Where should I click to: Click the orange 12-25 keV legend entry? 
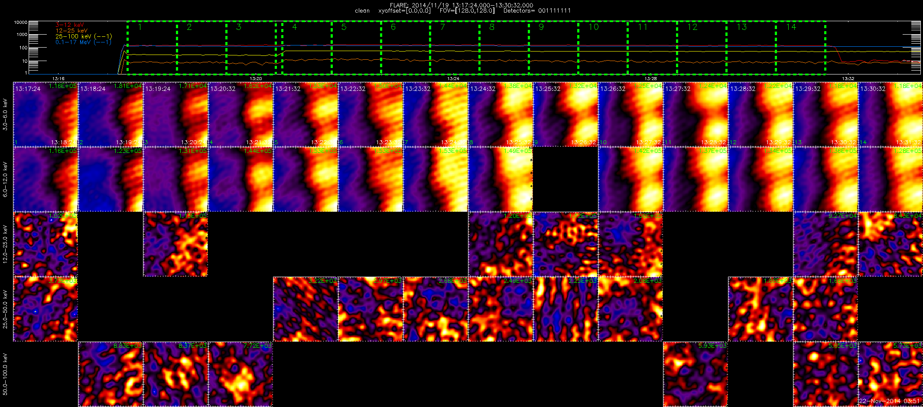(x=71, y=31)
